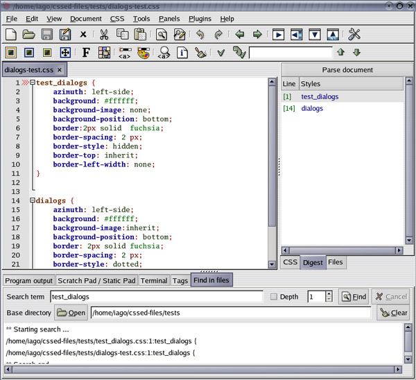The height and width of the screenshot is (380, 416).
Task: Close the document with the toolbar X icon
Action: (x=83, y=35)
